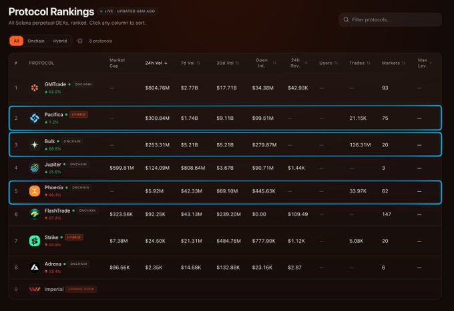Viewport: 454px width, 311px height.
Task: Open the FlashTrade protocol name link
Action: click(x=57, y=211)
